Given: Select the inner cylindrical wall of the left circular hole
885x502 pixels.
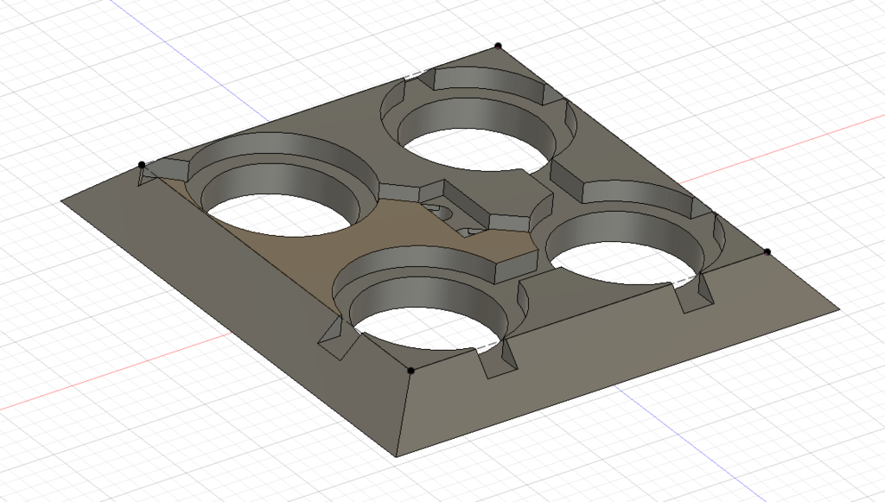Looking at the screenshot, I should (283, 181).
